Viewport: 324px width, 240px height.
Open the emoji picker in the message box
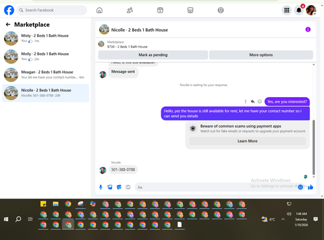[300, 187]
